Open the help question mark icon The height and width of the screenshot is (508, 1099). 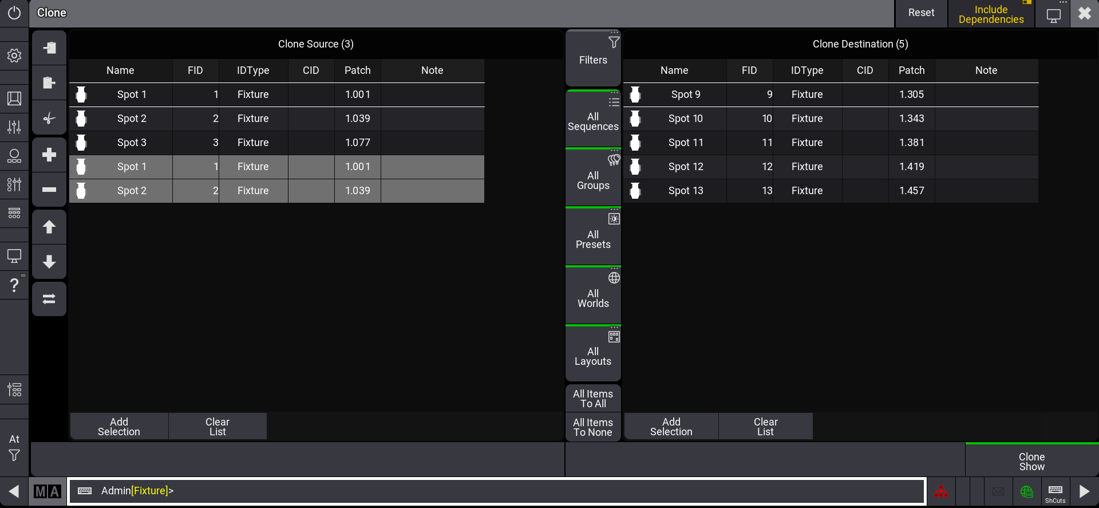pyautogui.click(x=14, y=285)
